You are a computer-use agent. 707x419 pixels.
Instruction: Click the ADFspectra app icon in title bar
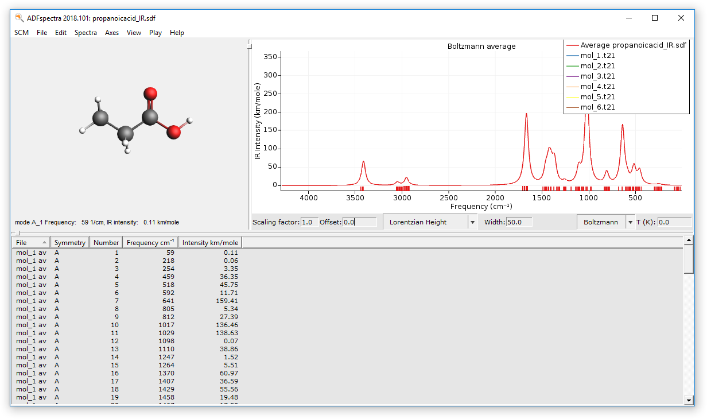[x=19, y=18]
